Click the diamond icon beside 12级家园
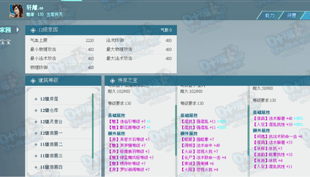This screenshot has height=177, width=310. (33, 30)
